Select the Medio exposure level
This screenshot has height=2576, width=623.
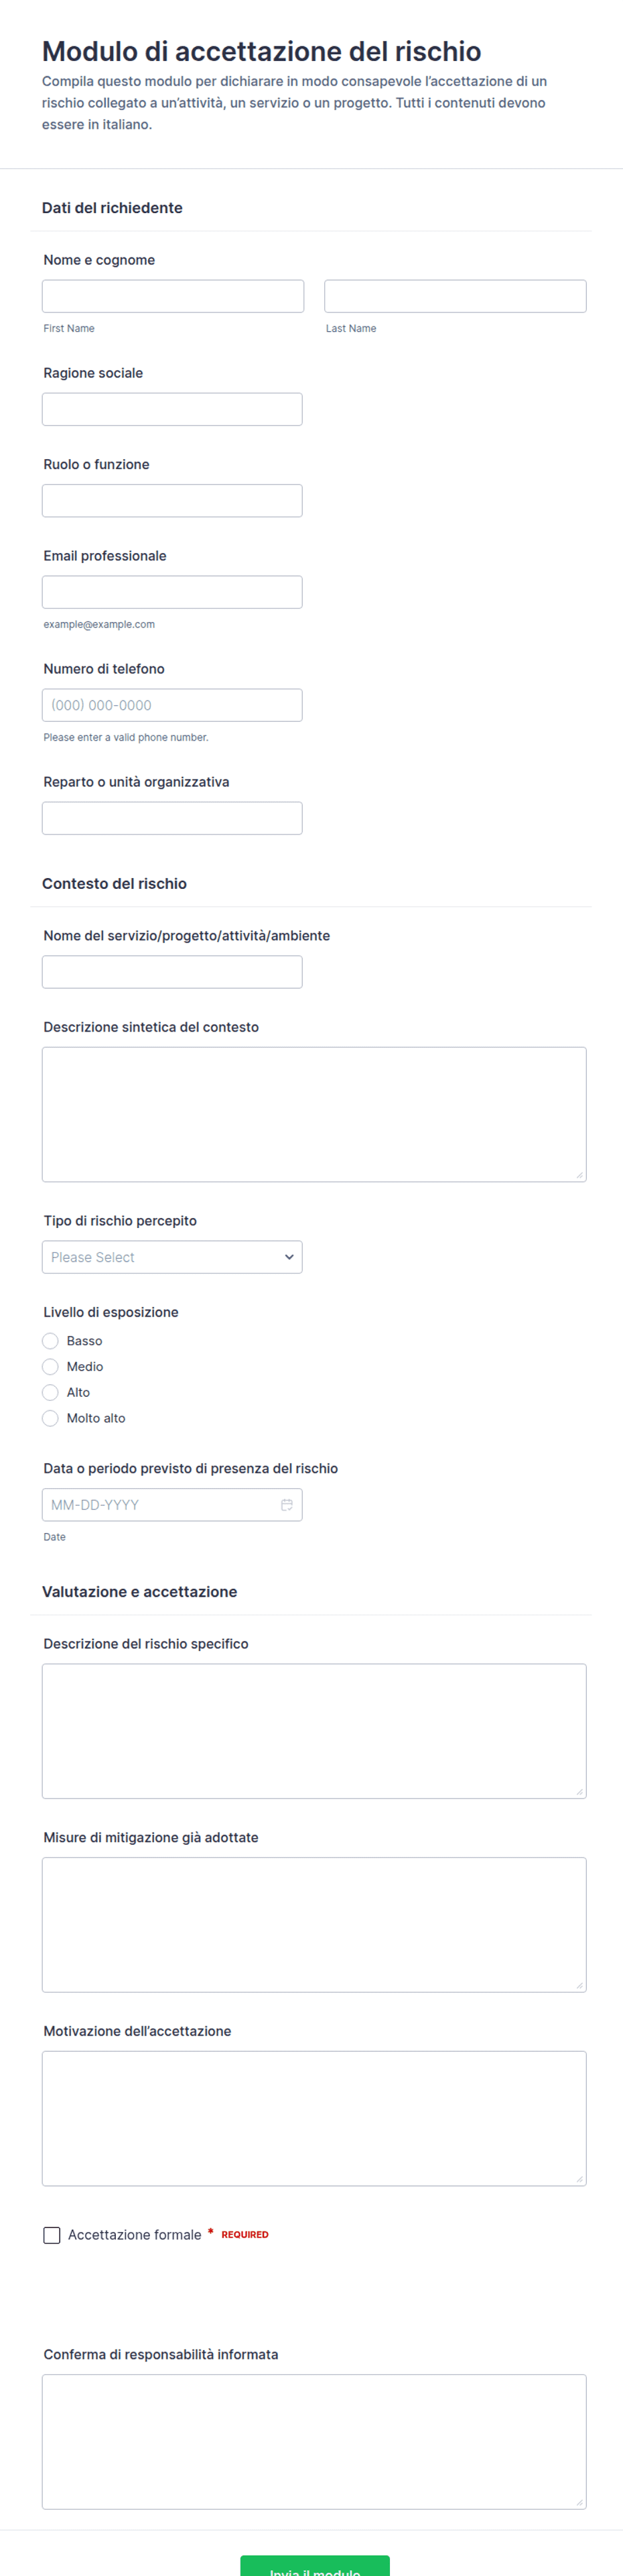pyautogui.click(x=50, y=1366)
